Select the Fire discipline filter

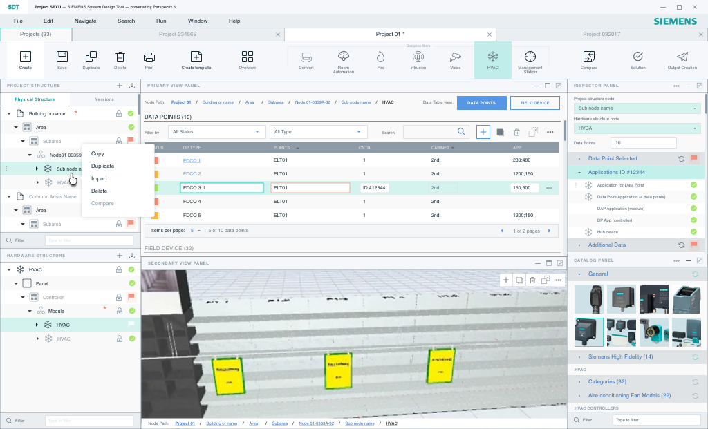pyautogui.click(x=381, y=57)
